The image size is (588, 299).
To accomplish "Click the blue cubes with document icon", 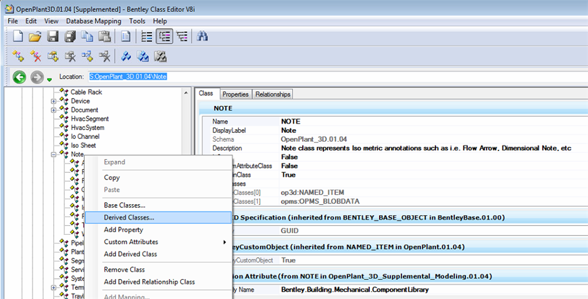I will pos(143,56).
